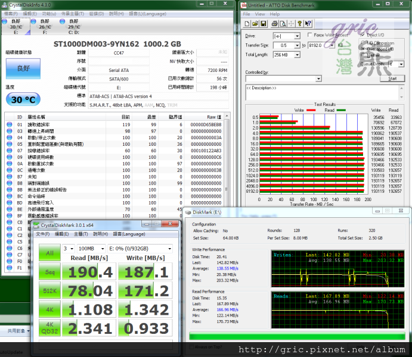This screenshot has width=412, height=357.
Task: Click the Save floppy icon in ATTO
Action: tap(262, 24)
